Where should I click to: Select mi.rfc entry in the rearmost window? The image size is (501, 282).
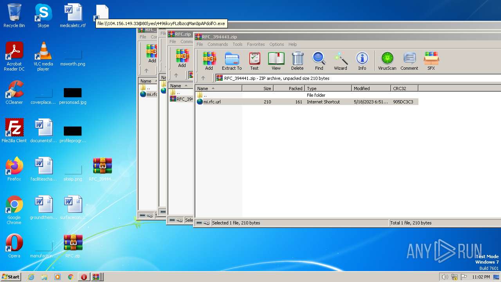click(x=149, y=94)
